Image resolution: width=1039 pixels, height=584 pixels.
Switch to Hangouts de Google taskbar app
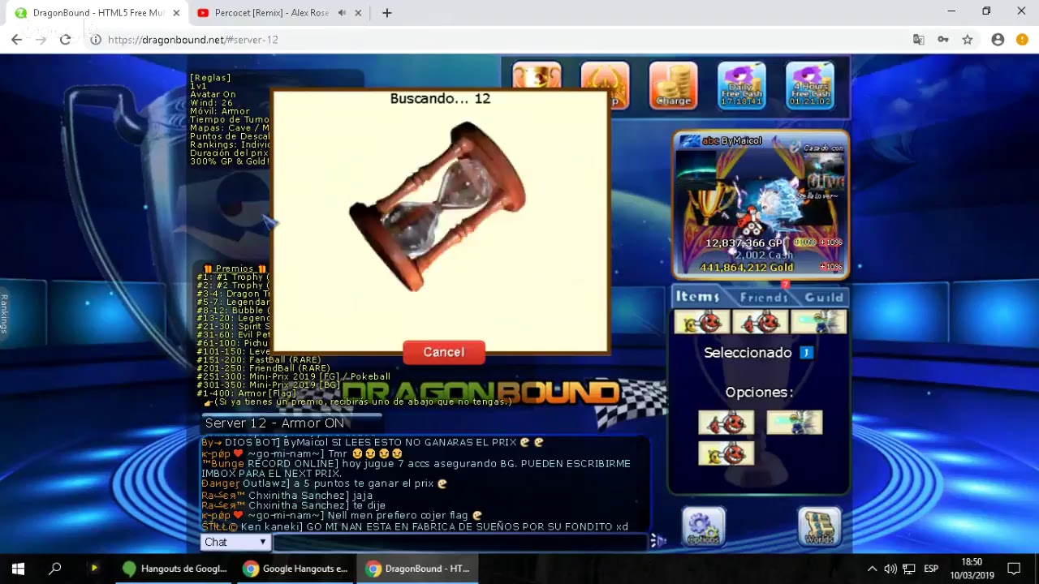click(x=175, y=569)
